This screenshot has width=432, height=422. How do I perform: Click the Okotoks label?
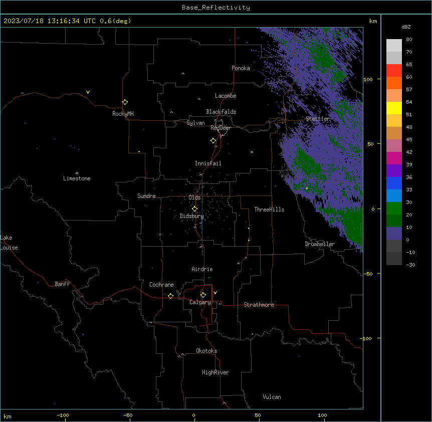click(x=206, y=351)
